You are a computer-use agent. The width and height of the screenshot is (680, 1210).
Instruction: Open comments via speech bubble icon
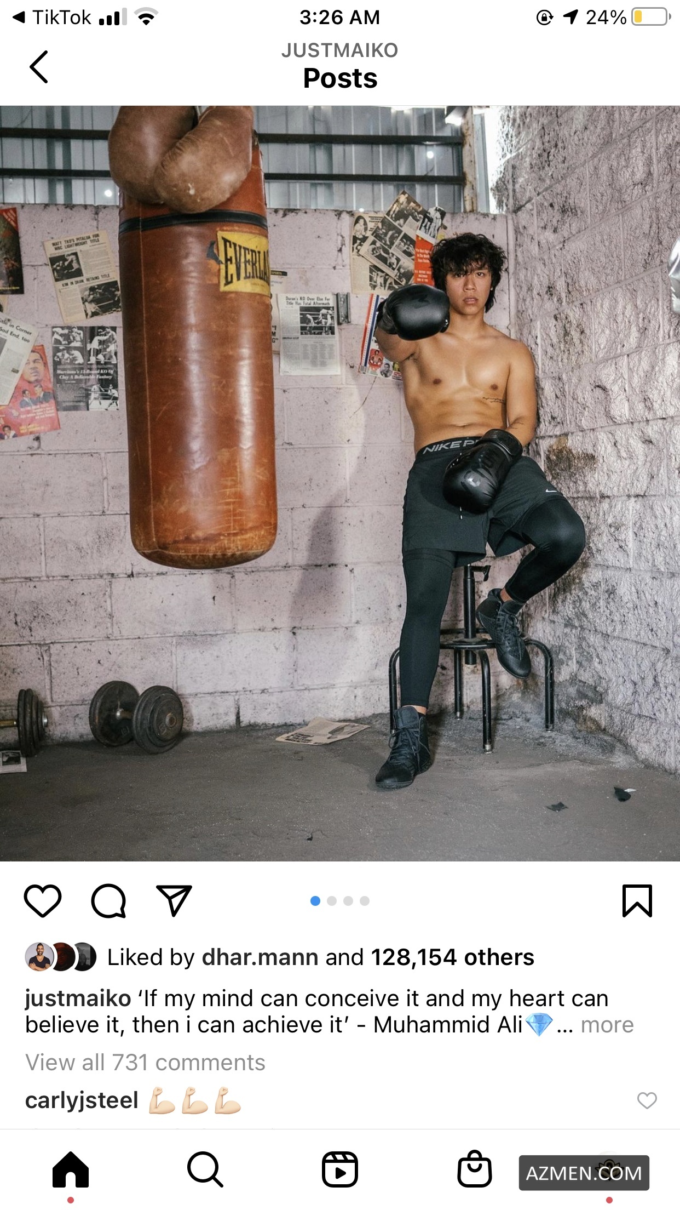click(x=108, y=900)
